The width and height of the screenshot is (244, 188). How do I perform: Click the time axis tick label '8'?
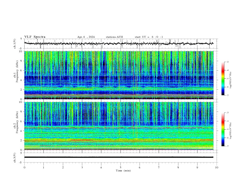click(178, 167)
